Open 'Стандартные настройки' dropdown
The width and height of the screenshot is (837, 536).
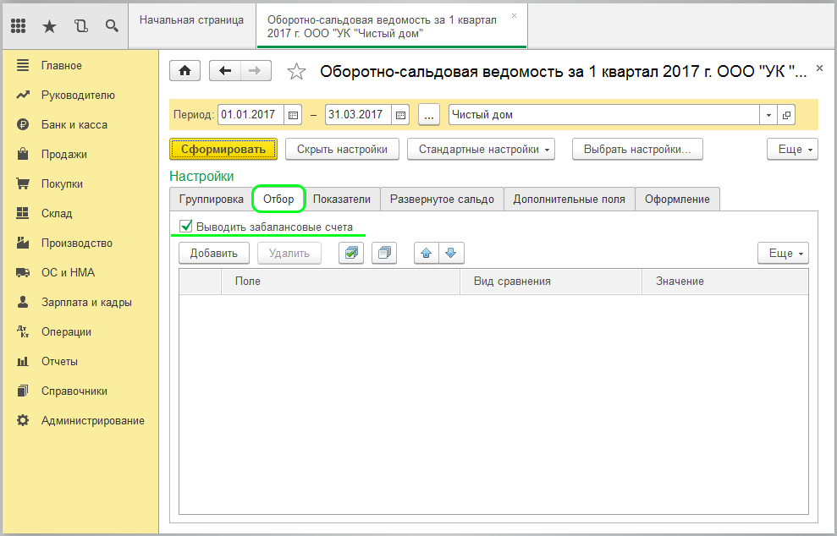point(481,150)
